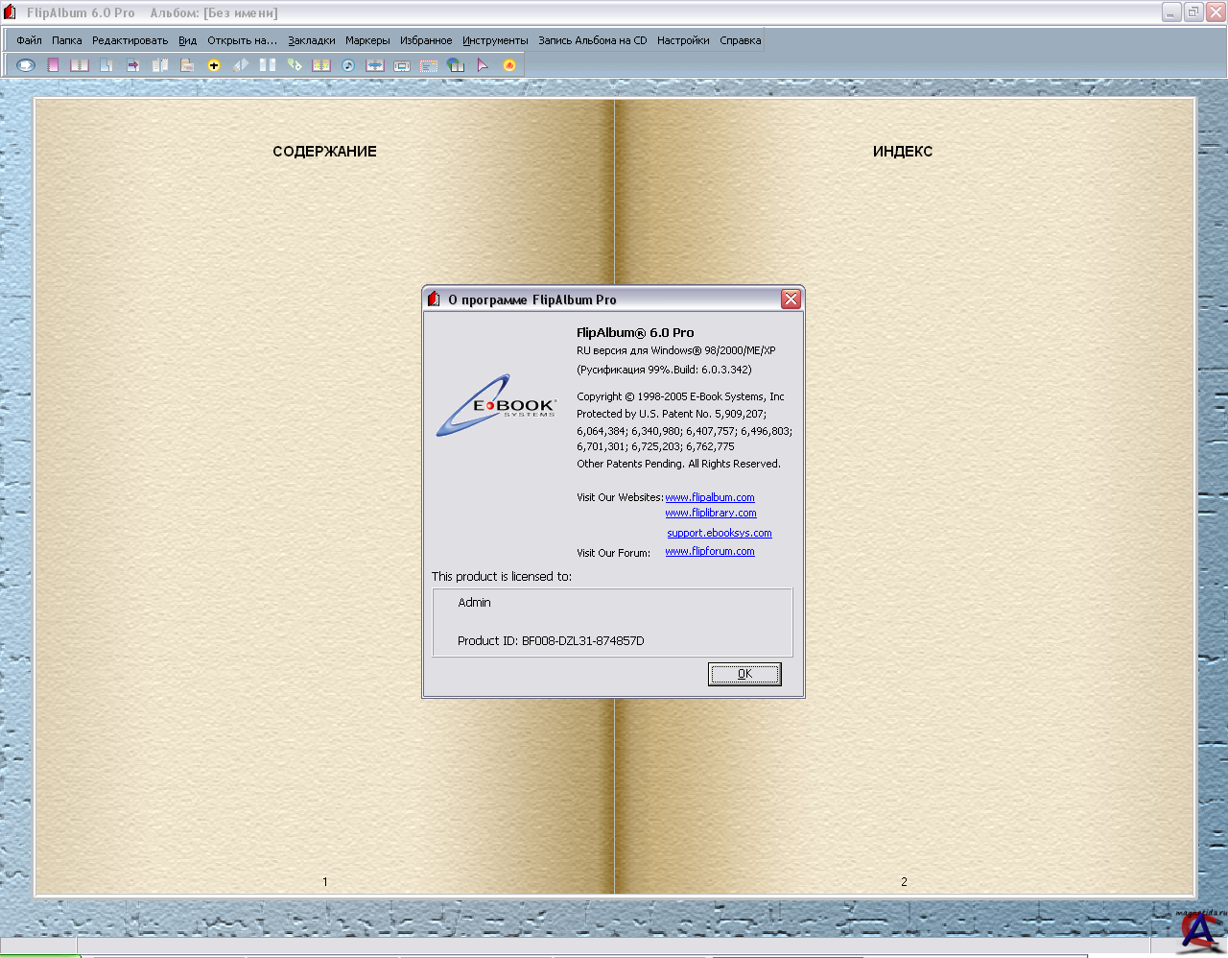Open the www.flipalbum.com link
1228x958 pixels.
click(710, 497)
